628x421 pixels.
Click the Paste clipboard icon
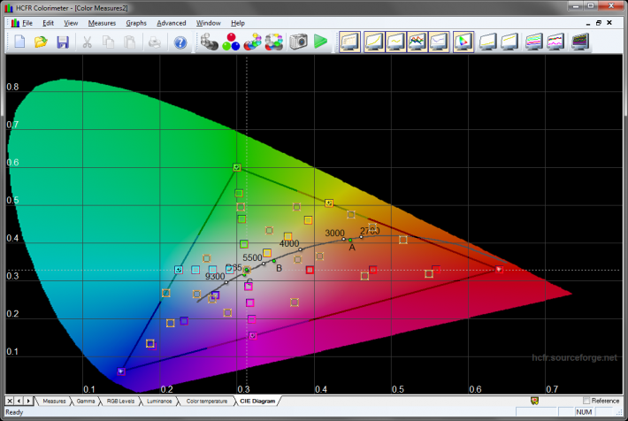[129, 42]
